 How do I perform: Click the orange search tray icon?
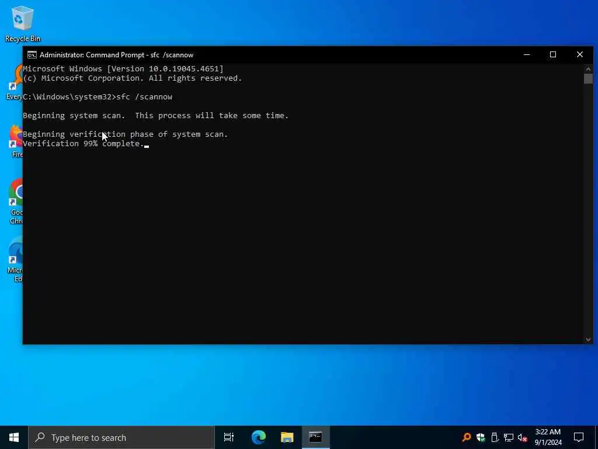pyautogui.click(x=466, y=437)
